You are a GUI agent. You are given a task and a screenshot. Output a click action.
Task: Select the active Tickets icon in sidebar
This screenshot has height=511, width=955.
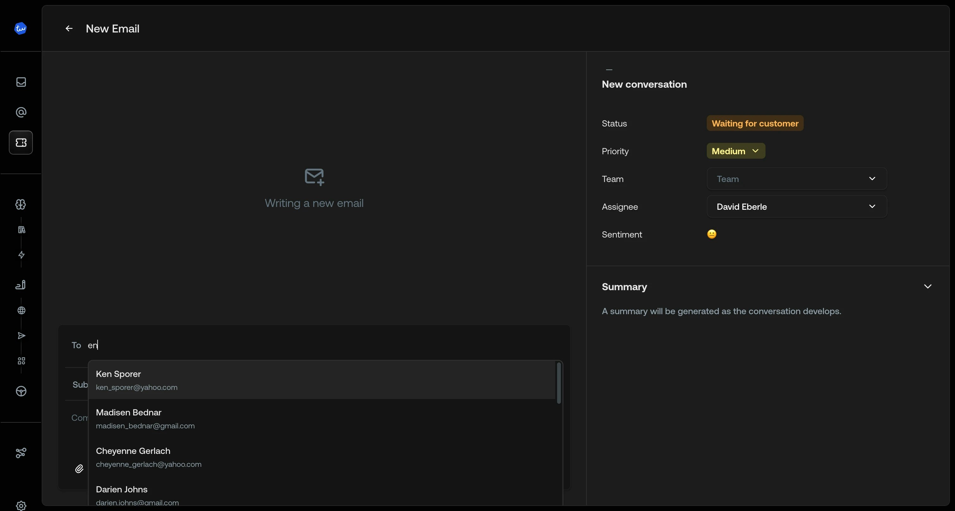point(21,143)
